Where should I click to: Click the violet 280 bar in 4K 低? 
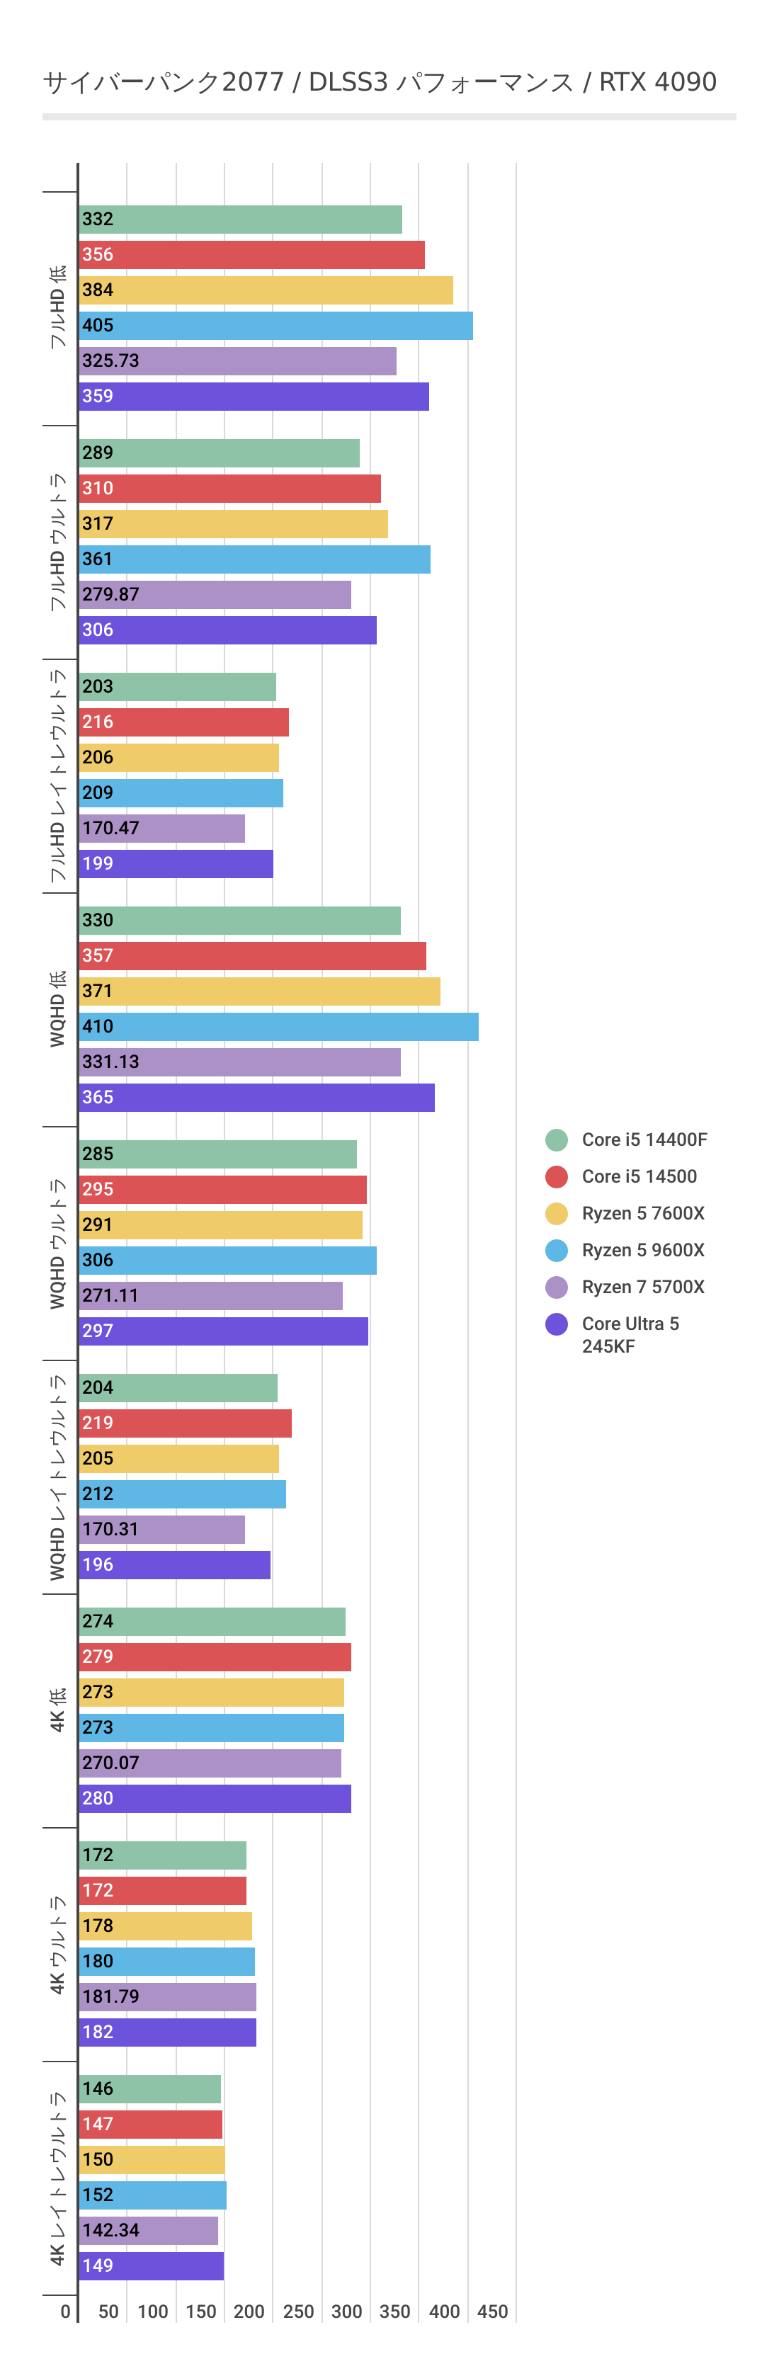pos(215,1799)
